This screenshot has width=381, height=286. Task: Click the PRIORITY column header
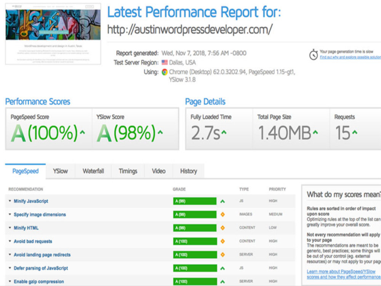pyautogui.click(x=277, y=189)
